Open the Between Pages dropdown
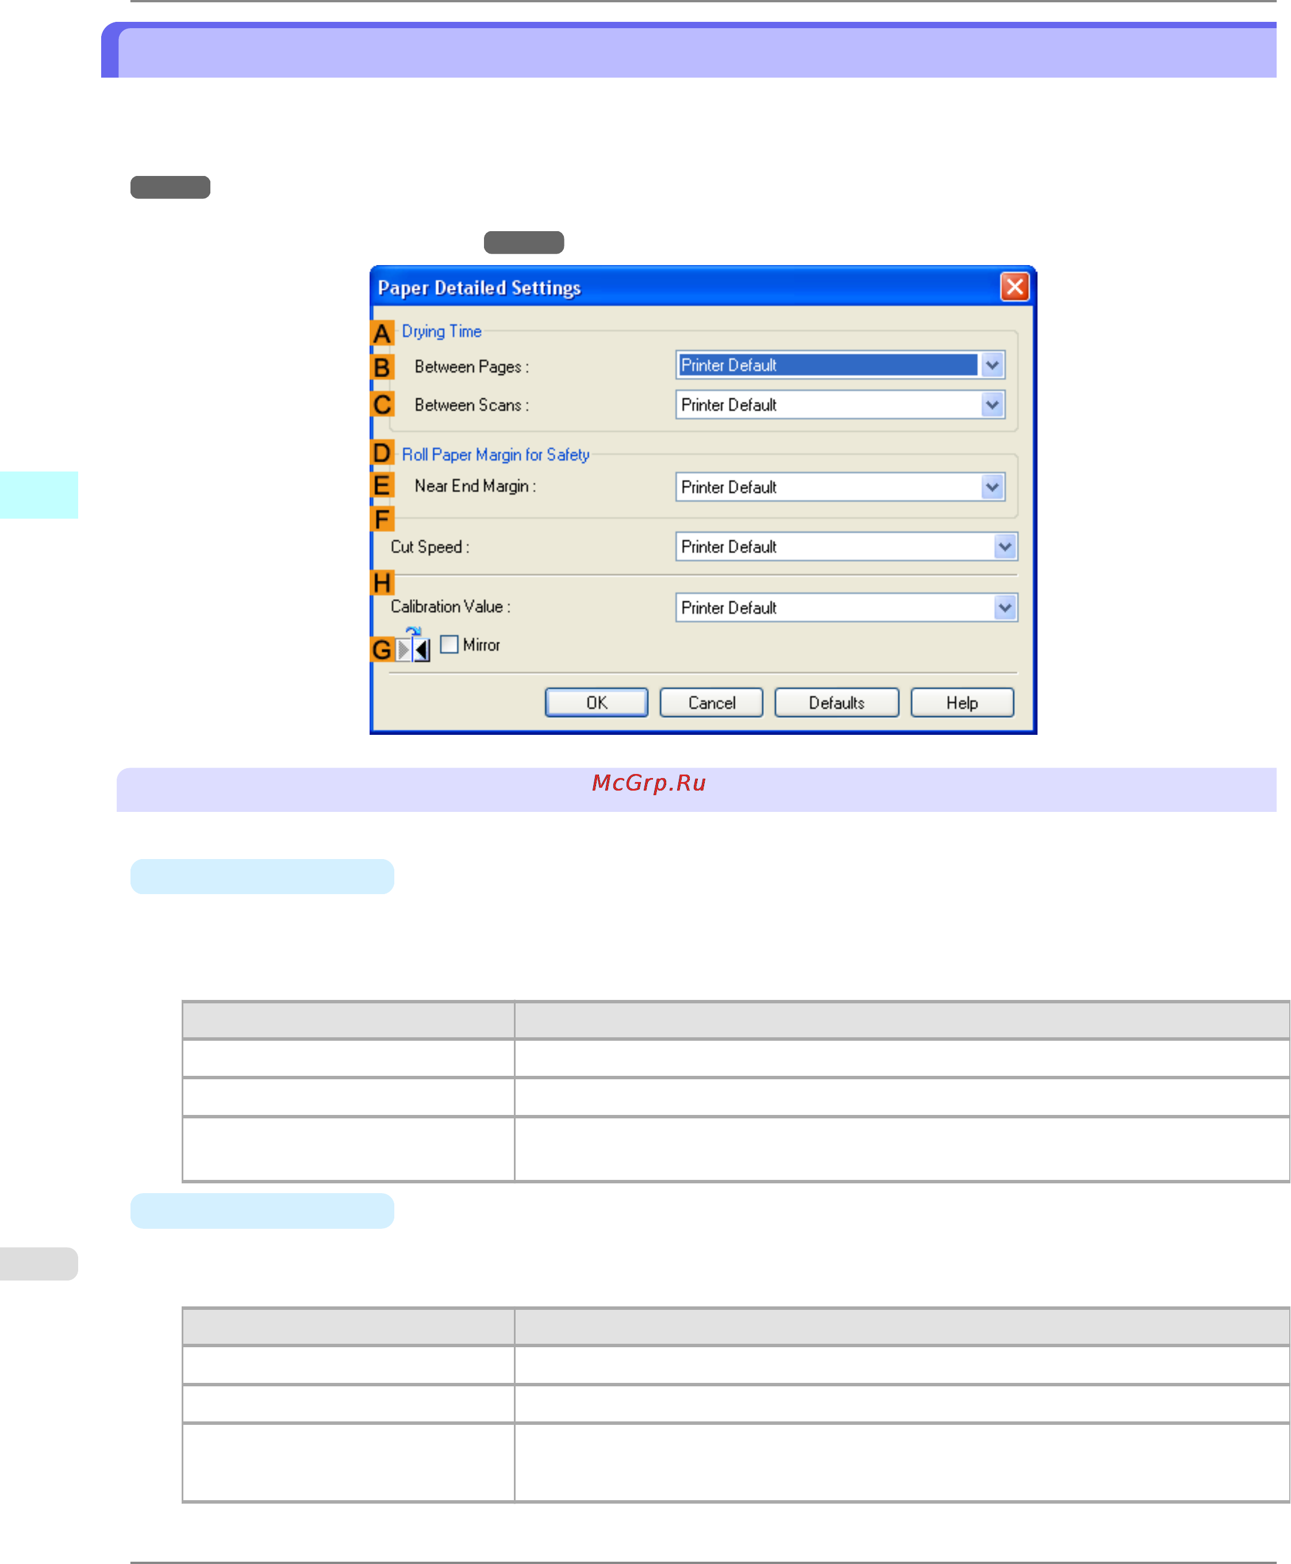The height and width of the screenshot is (1564, 1291). tap(840, 365)
